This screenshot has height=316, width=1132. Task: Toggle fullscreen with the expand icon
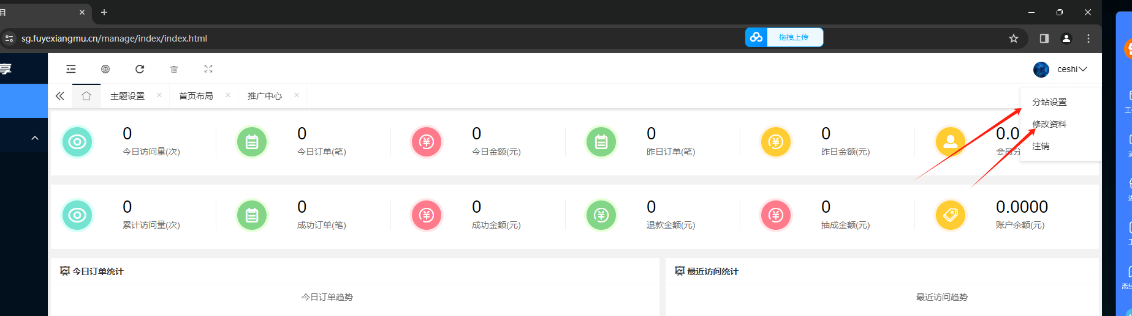(x=208, y=69)
